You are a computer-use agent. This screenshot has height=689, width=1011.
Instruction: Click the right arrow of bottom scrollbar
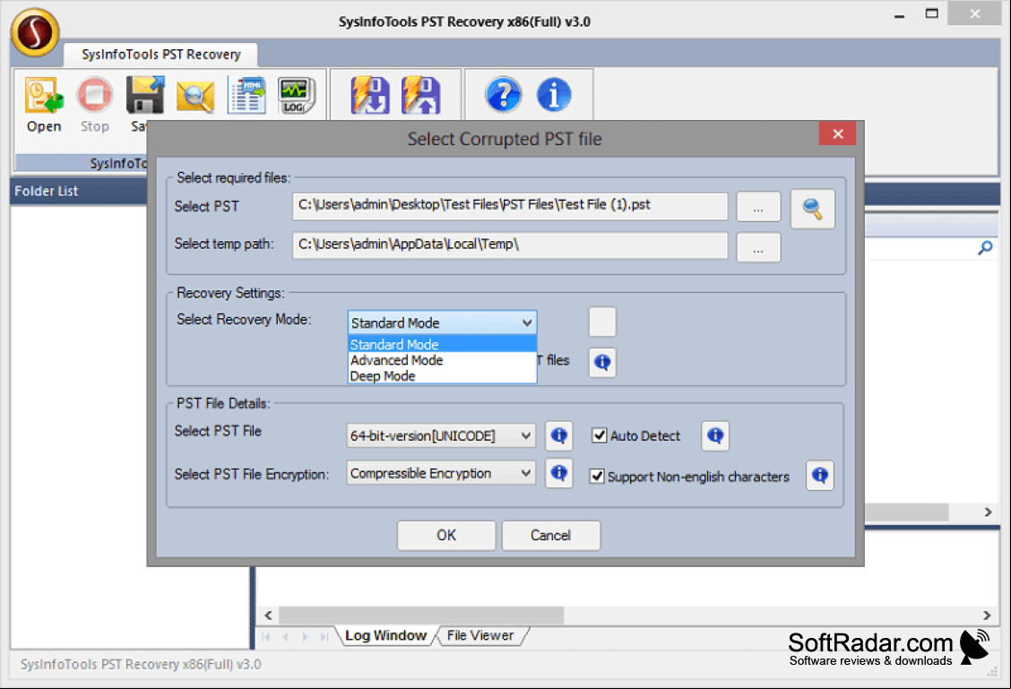click(x=987, y=616)
